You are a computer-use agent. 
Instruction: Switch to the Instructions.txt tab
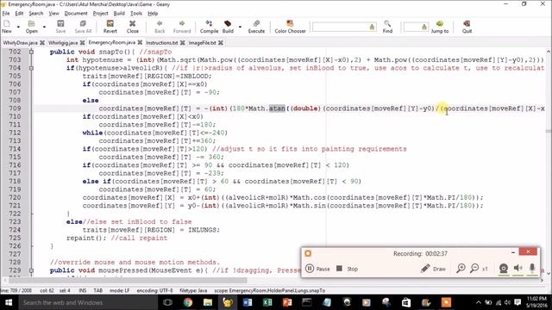click(x=161, y=42)
